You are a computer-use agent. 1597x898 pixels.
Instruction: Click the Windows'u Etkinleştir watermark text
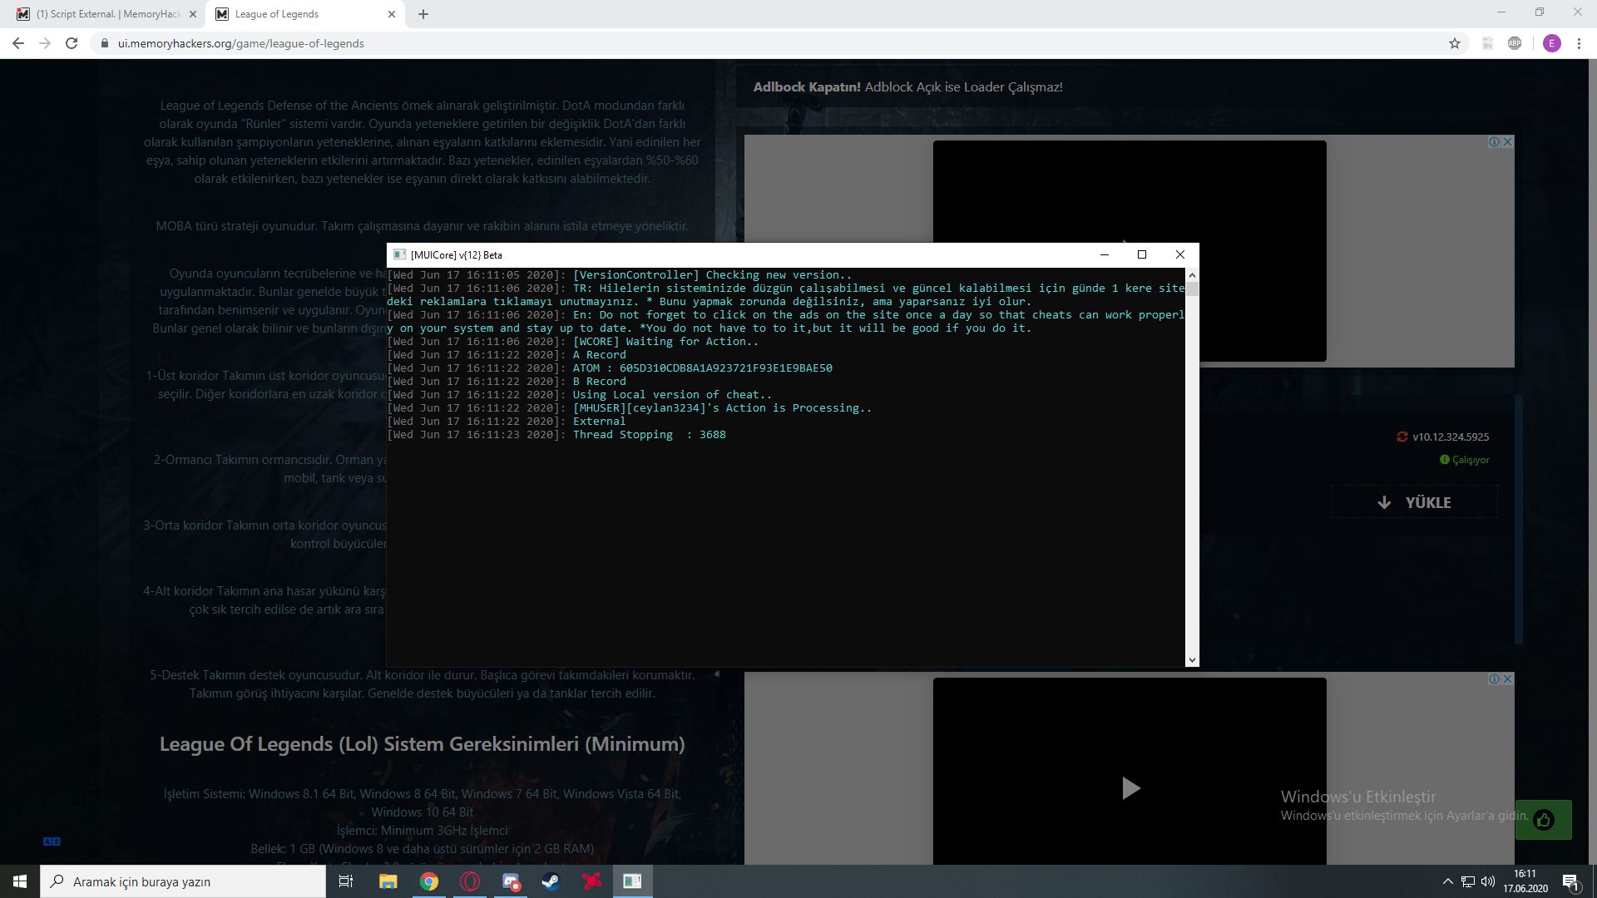(x=1358, y=797)
